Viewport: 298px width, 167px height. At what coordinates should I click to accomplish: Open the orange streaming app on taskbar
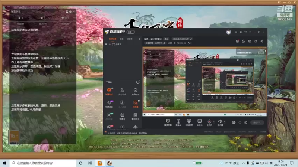[x=100, y=163]
